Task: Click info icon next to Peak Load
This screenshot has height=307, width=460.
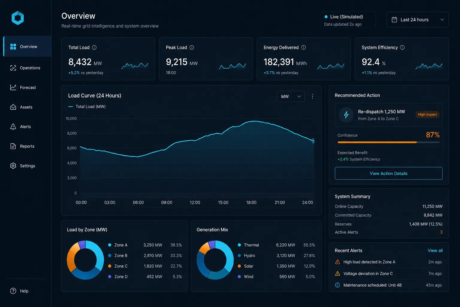Action: coord(192,47)
